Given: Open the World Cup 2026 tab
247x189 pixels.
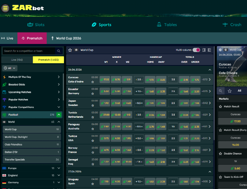Looking at the screenshot, I should [x=66, y=38].
